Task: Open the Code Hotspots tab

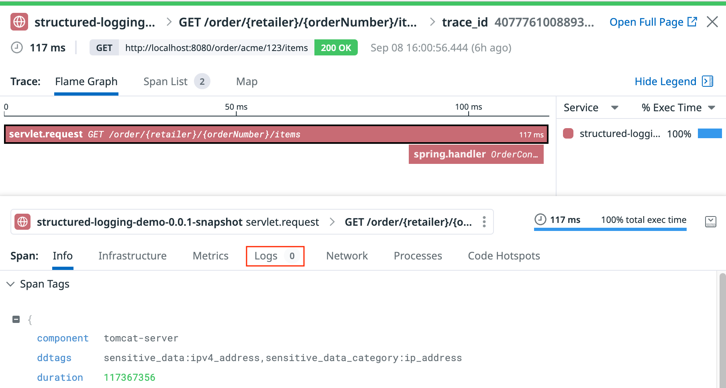Action: click(x=504, y=256)
